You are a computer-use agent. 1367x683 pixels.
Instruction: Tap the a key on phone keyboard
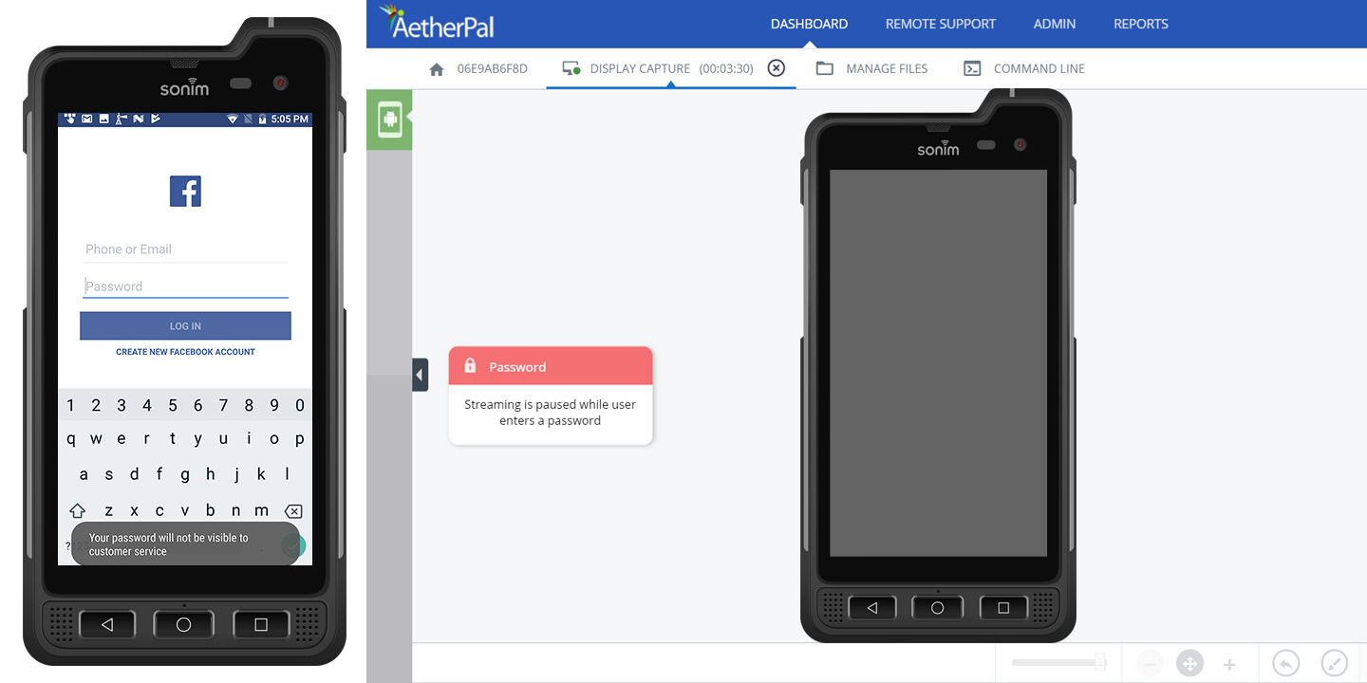pyautogui.click(x=84, y=474)
